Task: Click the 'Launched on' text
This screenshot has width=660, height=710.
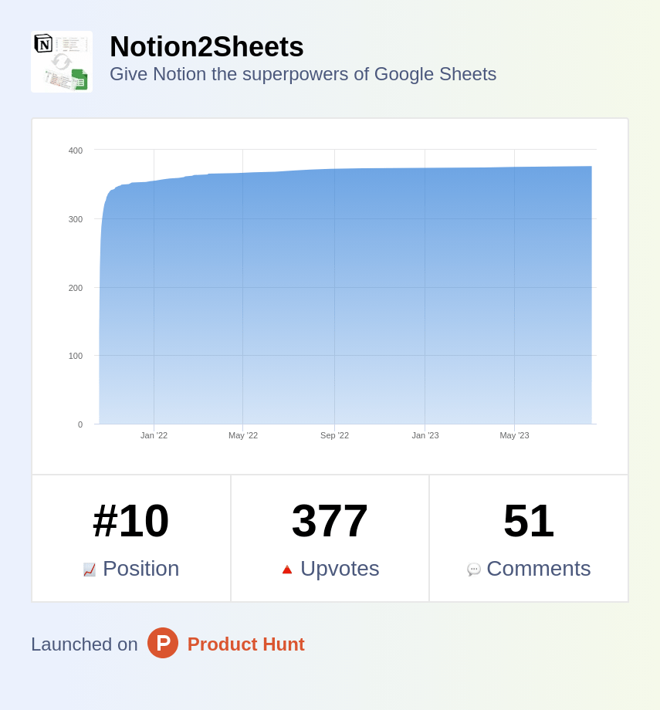Action: pos(84,644)
